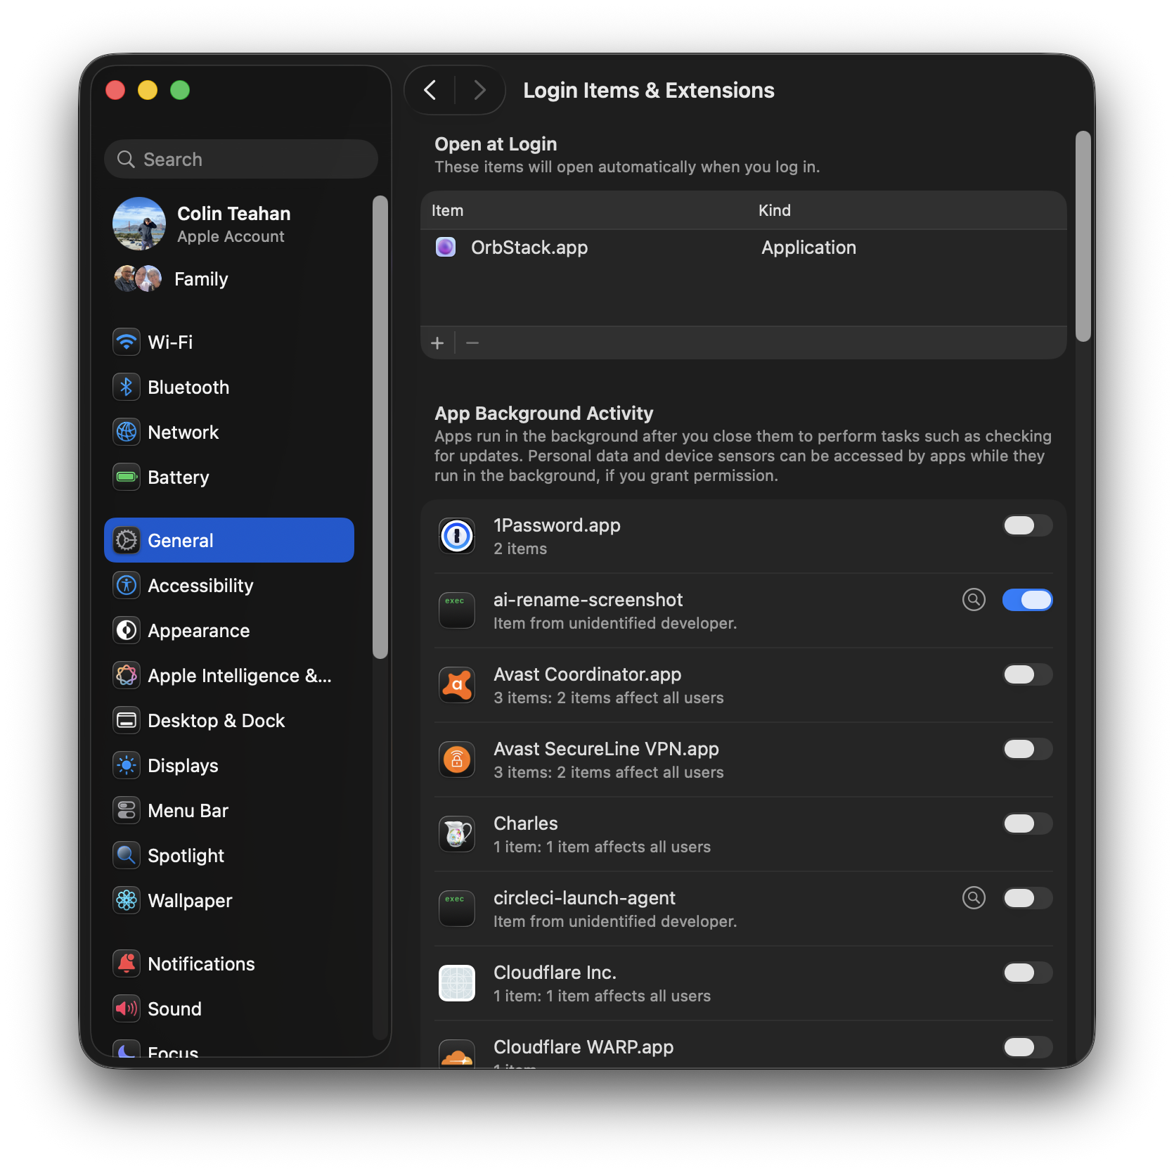Select the Spotlight magnifier icon
Screen dimensions: 1174x1173
pyautogui.click(x=127, y=855)
